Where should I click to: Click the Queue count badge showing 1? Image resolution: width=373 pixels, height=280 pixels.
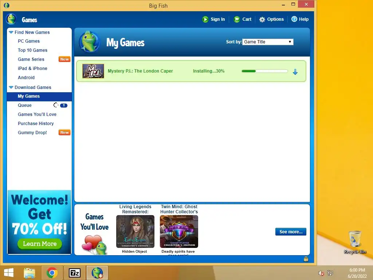(64, 105)
